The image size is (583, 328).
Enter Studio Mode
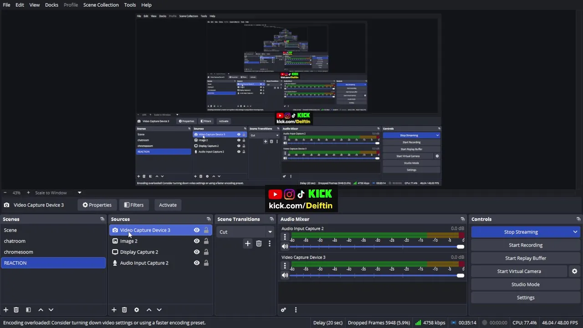point(526,284)
